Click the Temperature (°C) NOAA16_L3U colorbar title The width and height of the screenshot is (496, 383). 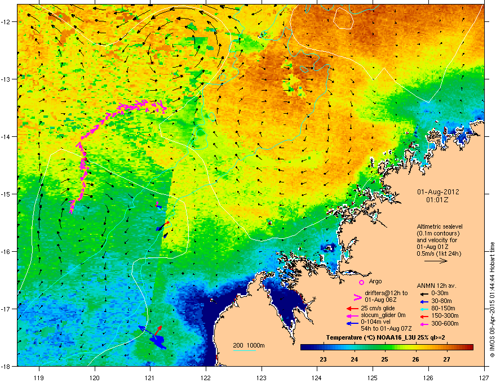386,338
